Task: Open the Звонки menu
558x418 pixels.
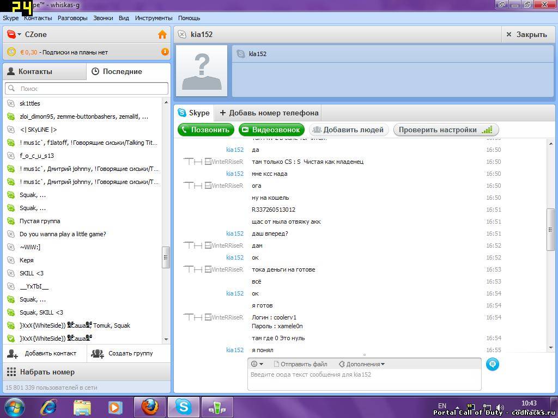Action: [103, 18]
